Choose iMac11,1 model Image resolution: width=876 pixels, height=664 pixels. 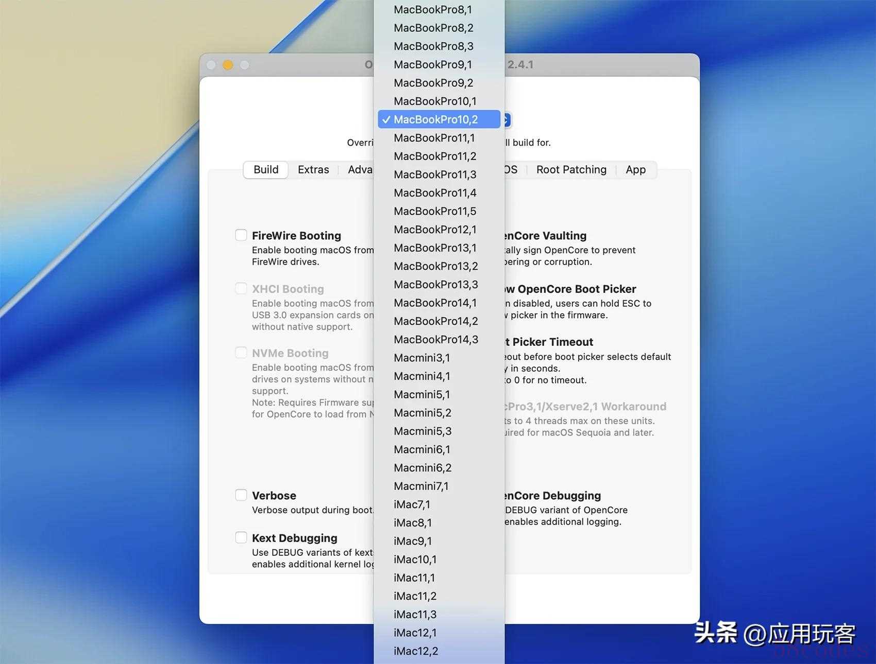439,578
